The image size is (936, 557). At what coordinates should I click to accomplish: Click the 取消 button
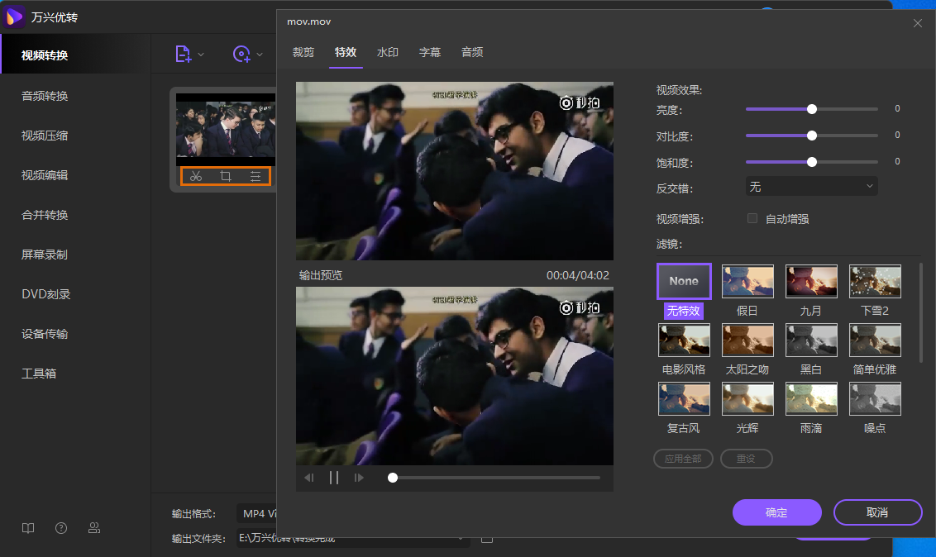(877, 512)
